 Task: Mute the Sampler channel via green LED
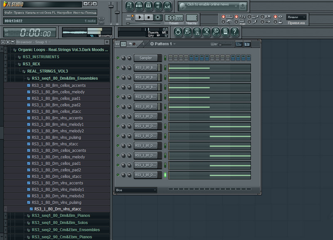(x=118, y=58)
